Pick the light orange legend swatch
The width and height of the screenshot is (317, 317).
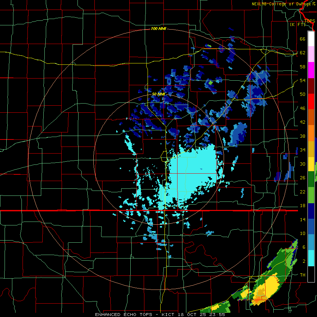311,133
